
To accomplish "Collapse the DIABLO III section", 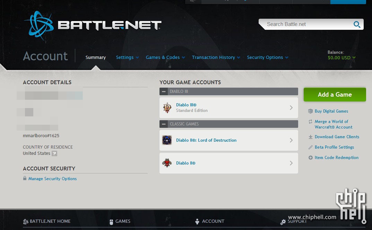I will pyautogui.click(x=164, y=91).
